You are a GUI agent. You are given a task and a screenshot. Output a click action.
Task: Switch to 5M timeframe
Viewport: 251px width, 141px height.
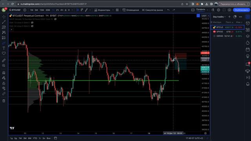[x=36, y=10]
